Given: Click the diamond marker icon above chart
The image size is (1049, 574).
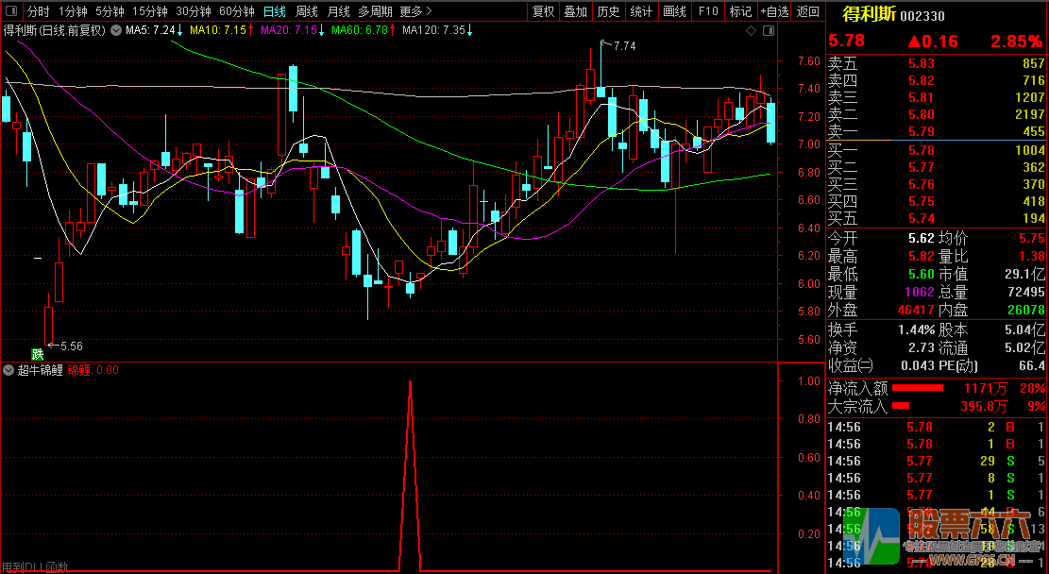Looking at the screenshot, I should (x=751, y=30).
